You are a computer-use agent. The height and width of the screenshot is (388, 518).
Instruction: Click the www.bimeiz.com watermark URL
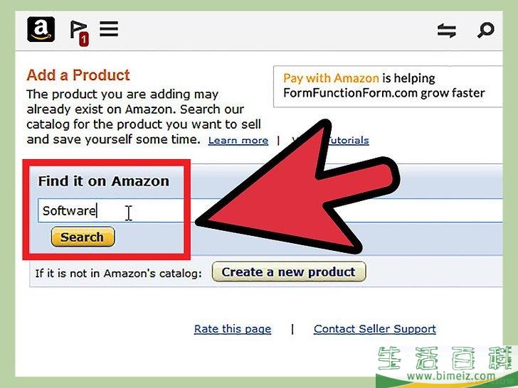coord(451,376)
